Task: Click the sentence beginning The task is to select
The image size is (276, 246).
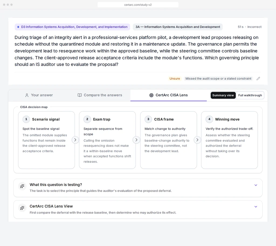Action: [x=101, y=191]
